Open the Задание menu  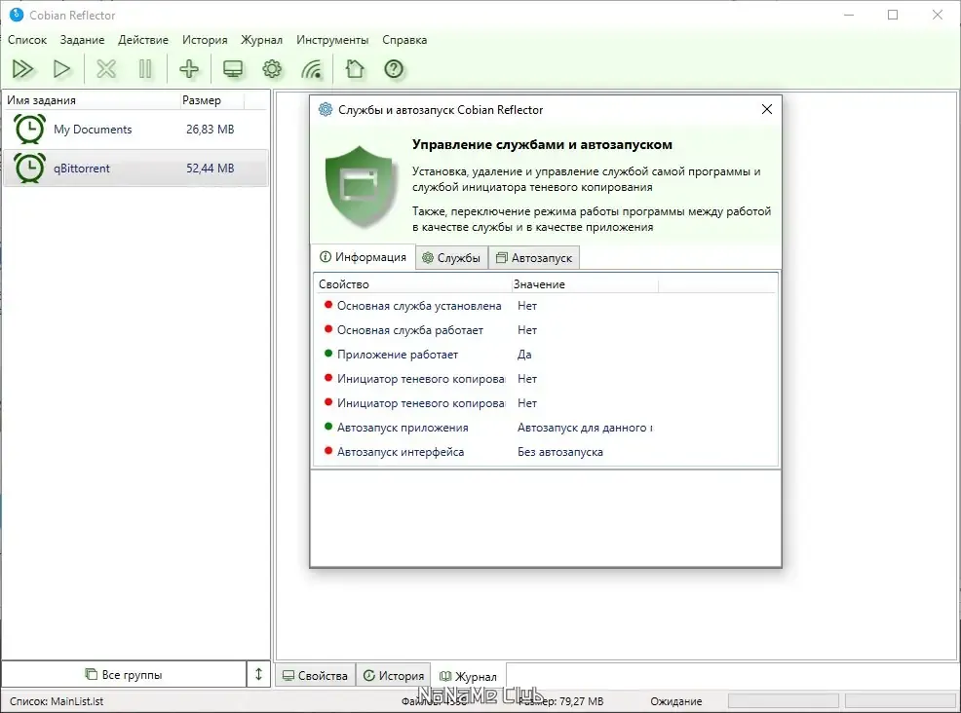pos(82,40)
